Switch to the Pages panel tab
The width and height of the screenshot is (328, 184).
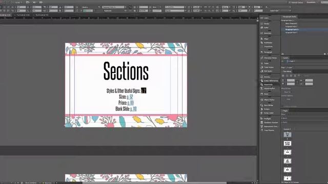coord(285,111)
